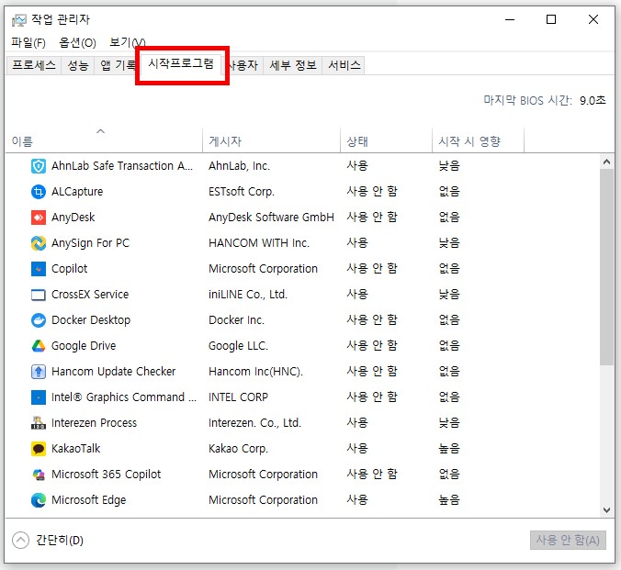Select the AnySign For PC name
This screenshot has width=621, height=570.
click(91, 243)
